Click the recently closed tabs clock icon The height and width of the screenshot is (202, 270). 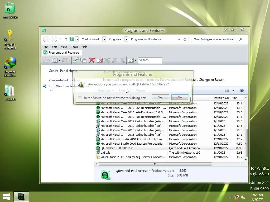(x=55, y=60)
